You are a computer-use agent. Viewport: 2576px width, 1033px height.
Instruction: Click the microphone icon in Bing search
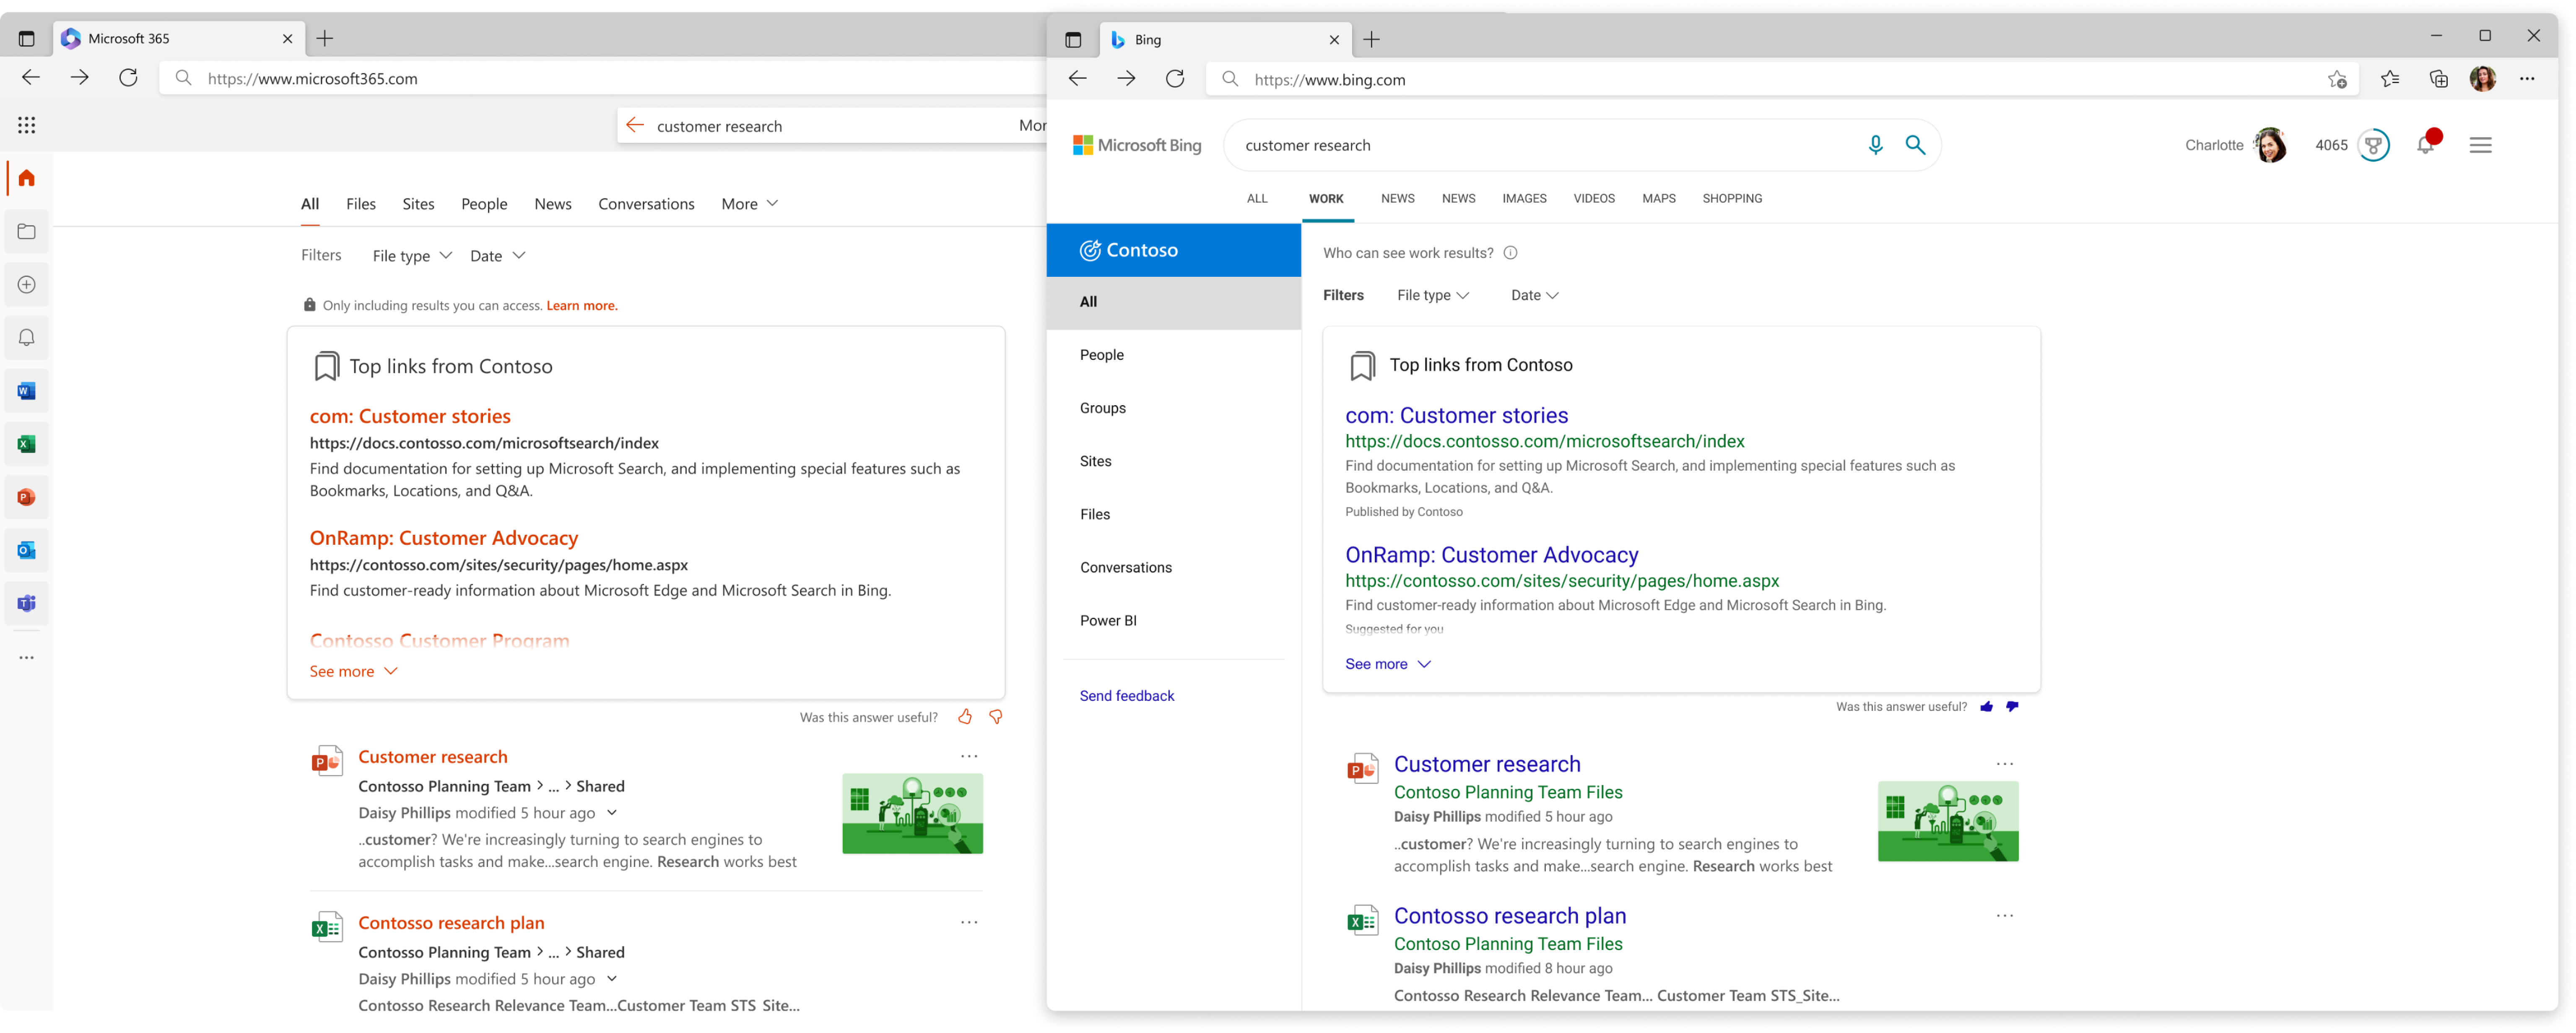pos(1875,145)
